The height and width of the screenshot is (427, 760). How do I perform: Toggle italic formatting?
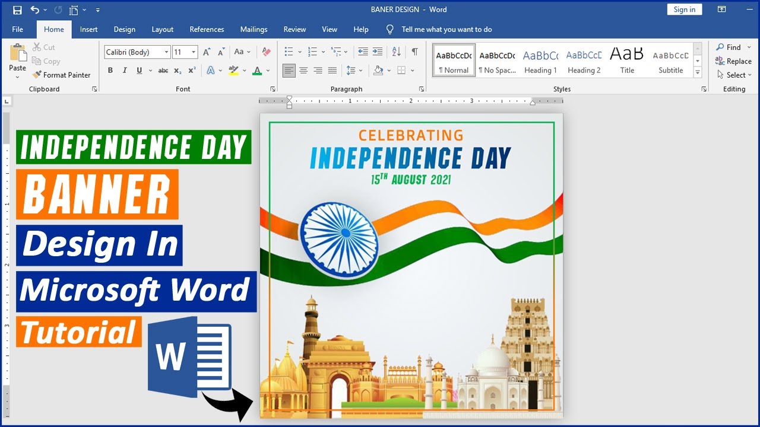click(x=125, y=71)
